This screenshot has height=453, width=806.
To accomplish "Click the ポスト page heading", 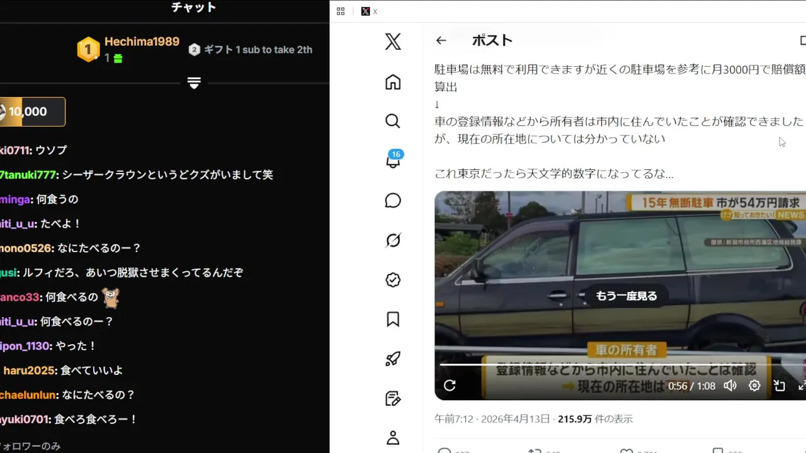I will (492, 40).
